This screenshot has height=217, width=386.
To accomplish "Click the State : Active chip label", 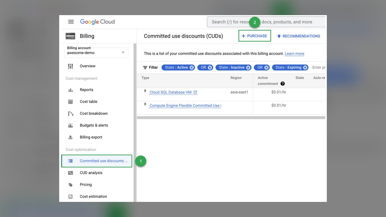I will point(176,68).
